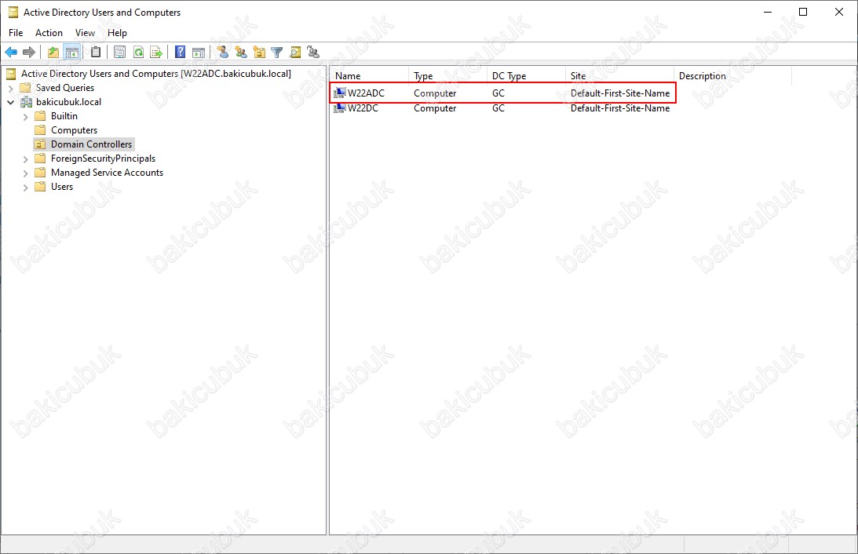The height and width of the screenshot is (554, 858).
Task: Click GC cell in W22DC row
Action: coord(498,108)
